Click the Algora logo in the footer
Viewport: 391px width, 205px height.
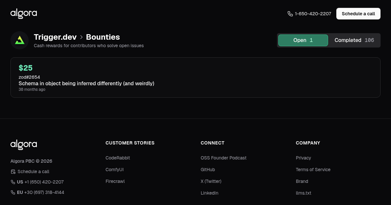(x=23, y=145)
